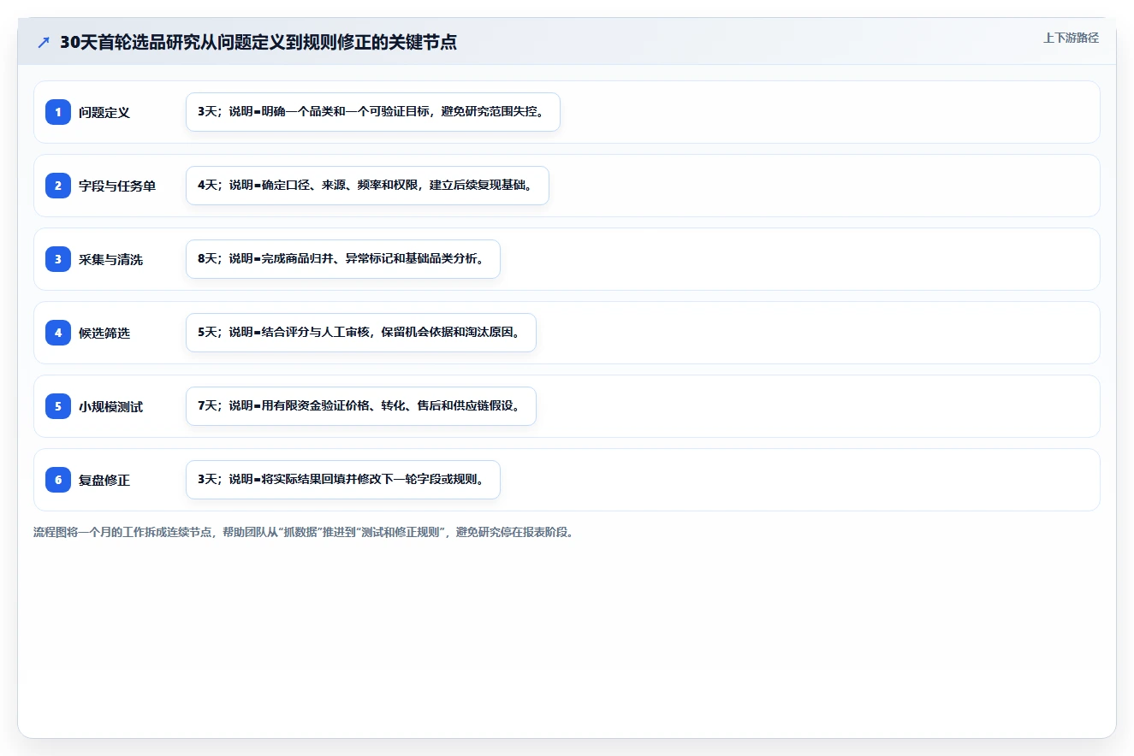Click the arrow icon beside the title
This screenshot has height=756, width=1134.
click(44, 42)
